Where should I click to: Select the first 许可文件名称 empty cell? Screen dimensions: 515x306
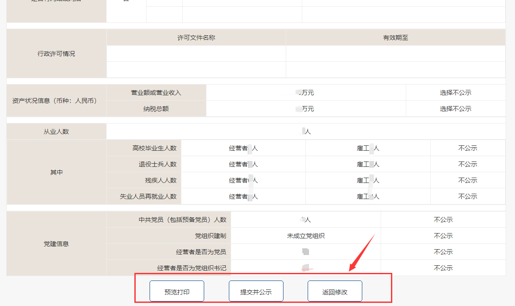coord(196,53)
